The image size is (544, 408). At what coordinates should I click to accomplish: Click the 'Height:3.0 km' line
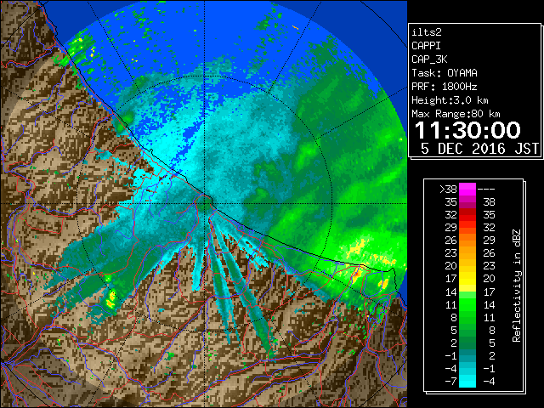point(450,100)
